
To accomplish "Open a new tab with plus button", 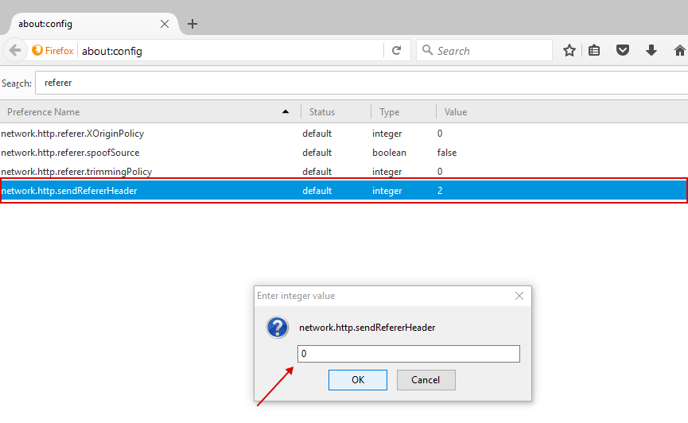I will coord(192,24).
